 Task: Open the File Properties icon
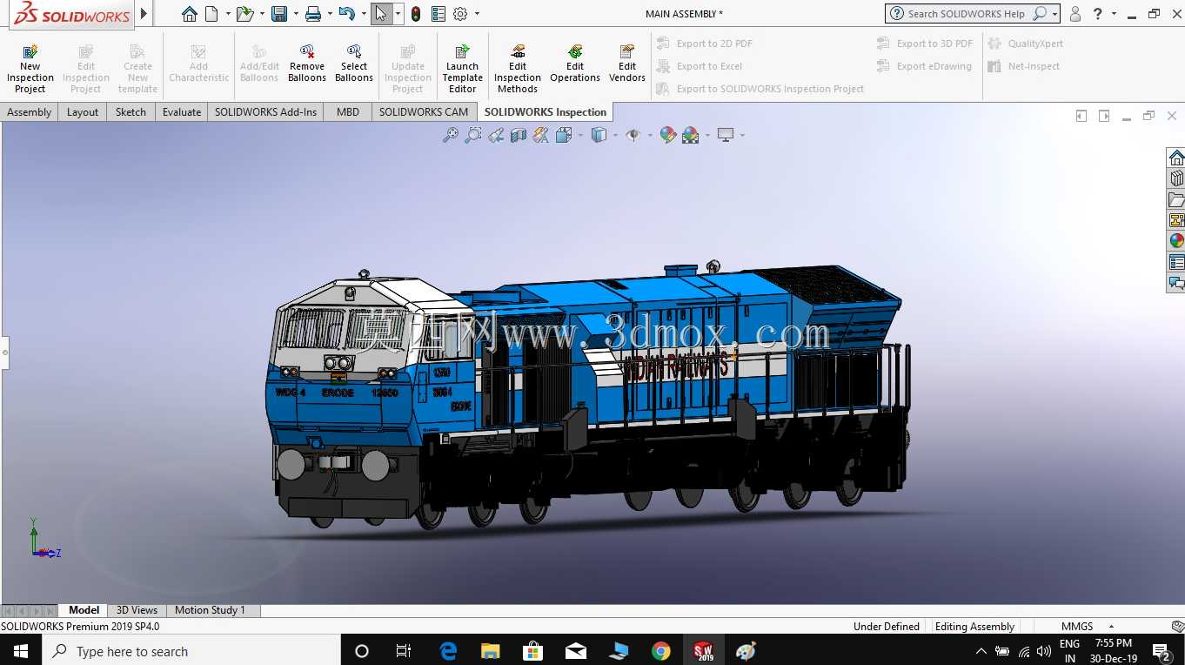coord(439,14)
